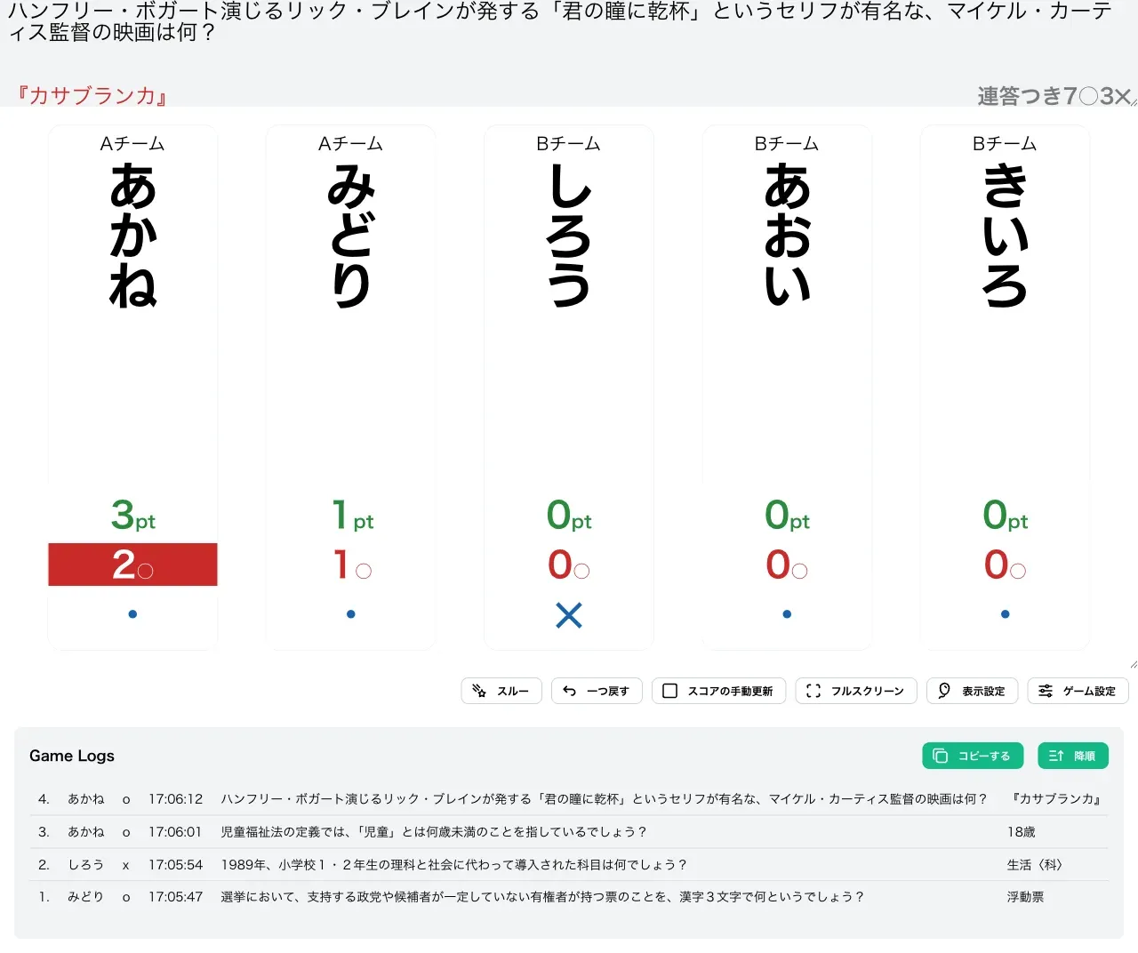The height and width of the screenshot is (953, 1138).
Task: Click the blue dot under あかね's score
Action: [x=132, y=614]
